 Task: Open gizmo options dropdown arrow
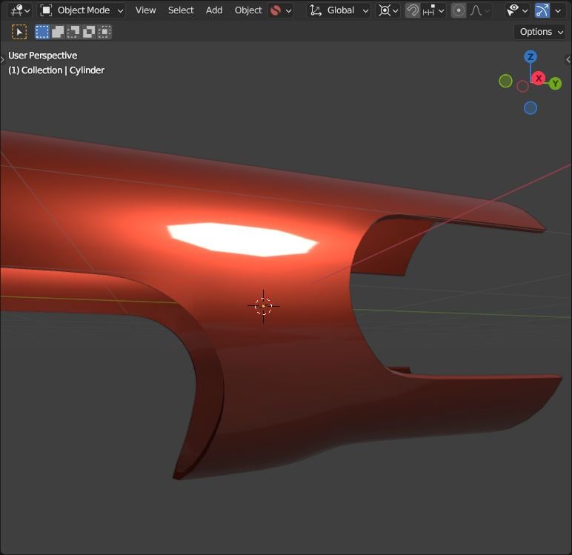pyautogui.click(x=558, y=10)
